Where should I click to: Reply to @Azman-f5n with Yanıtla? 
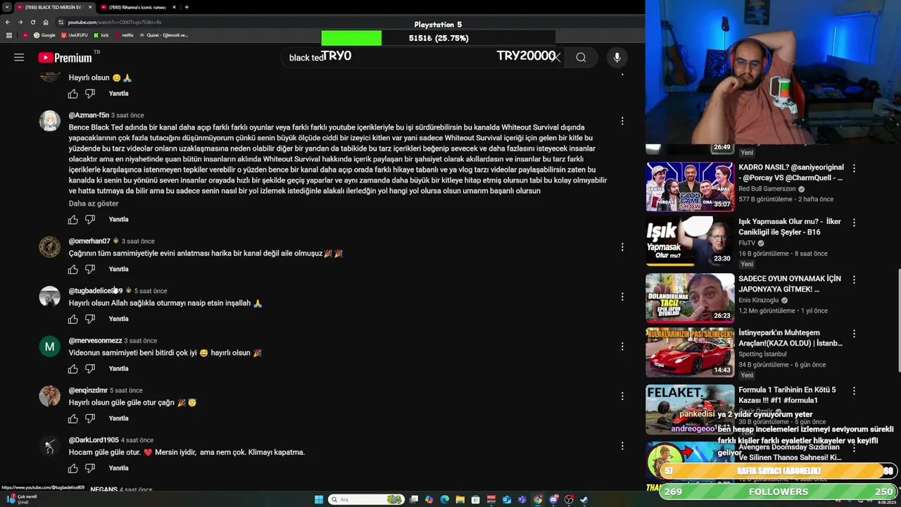[118, 220]
